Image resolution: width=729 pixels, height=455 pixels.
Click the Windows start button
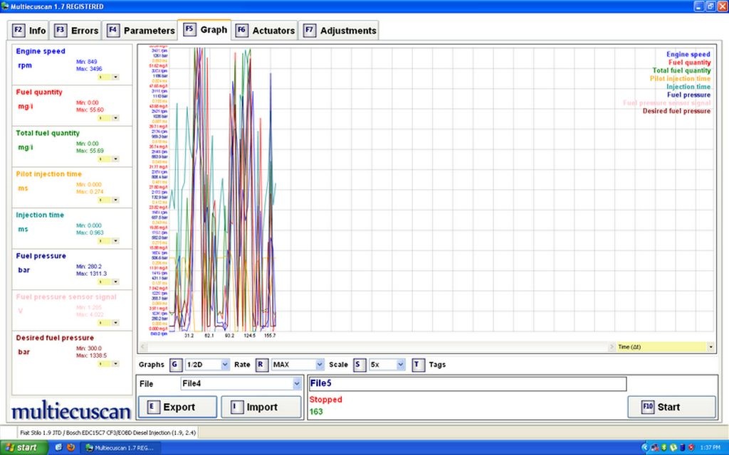coord(23,448)
